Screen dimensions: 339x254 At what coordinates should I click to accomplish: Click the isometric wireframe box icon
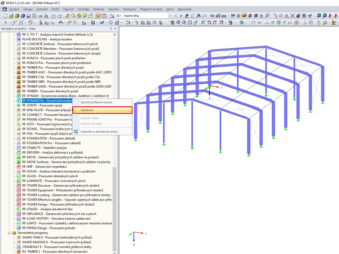pyautogui.click(x=190, y=23)
